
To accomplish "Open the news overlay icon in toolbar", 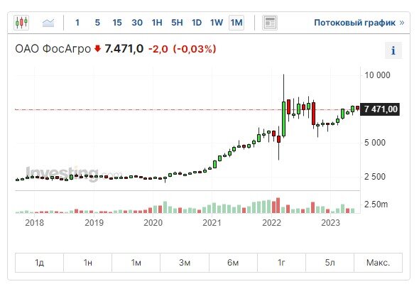I will pos(270,23).
